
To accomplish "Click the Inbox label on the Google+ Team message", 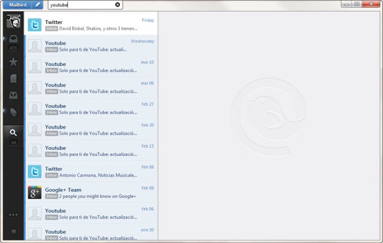I will click(52, 196).
